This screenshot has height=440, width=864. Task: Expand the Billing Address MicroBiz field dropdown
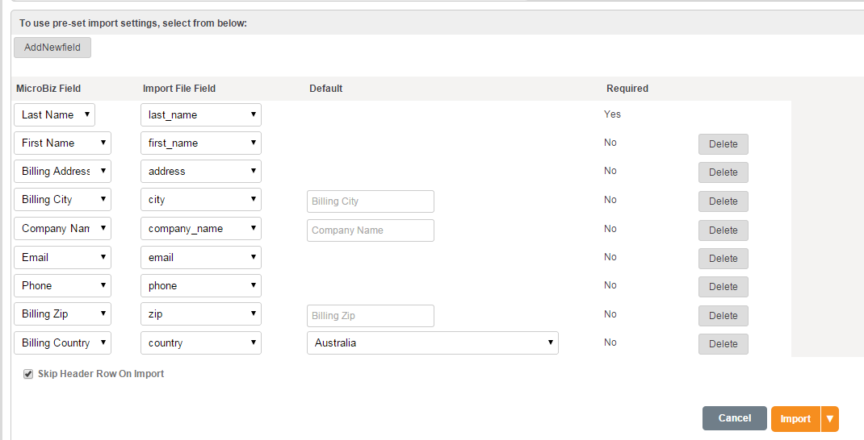coord(62,171)
